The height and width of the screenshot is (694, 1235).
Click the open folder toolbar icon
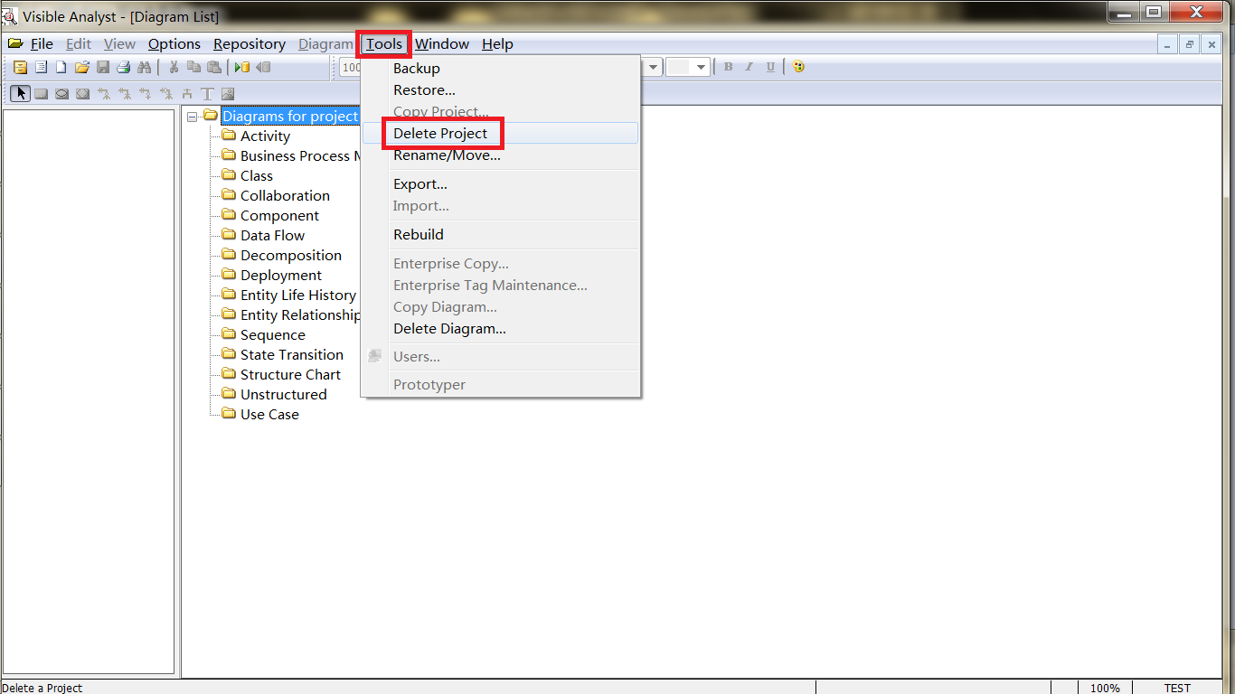pos(82,67)
